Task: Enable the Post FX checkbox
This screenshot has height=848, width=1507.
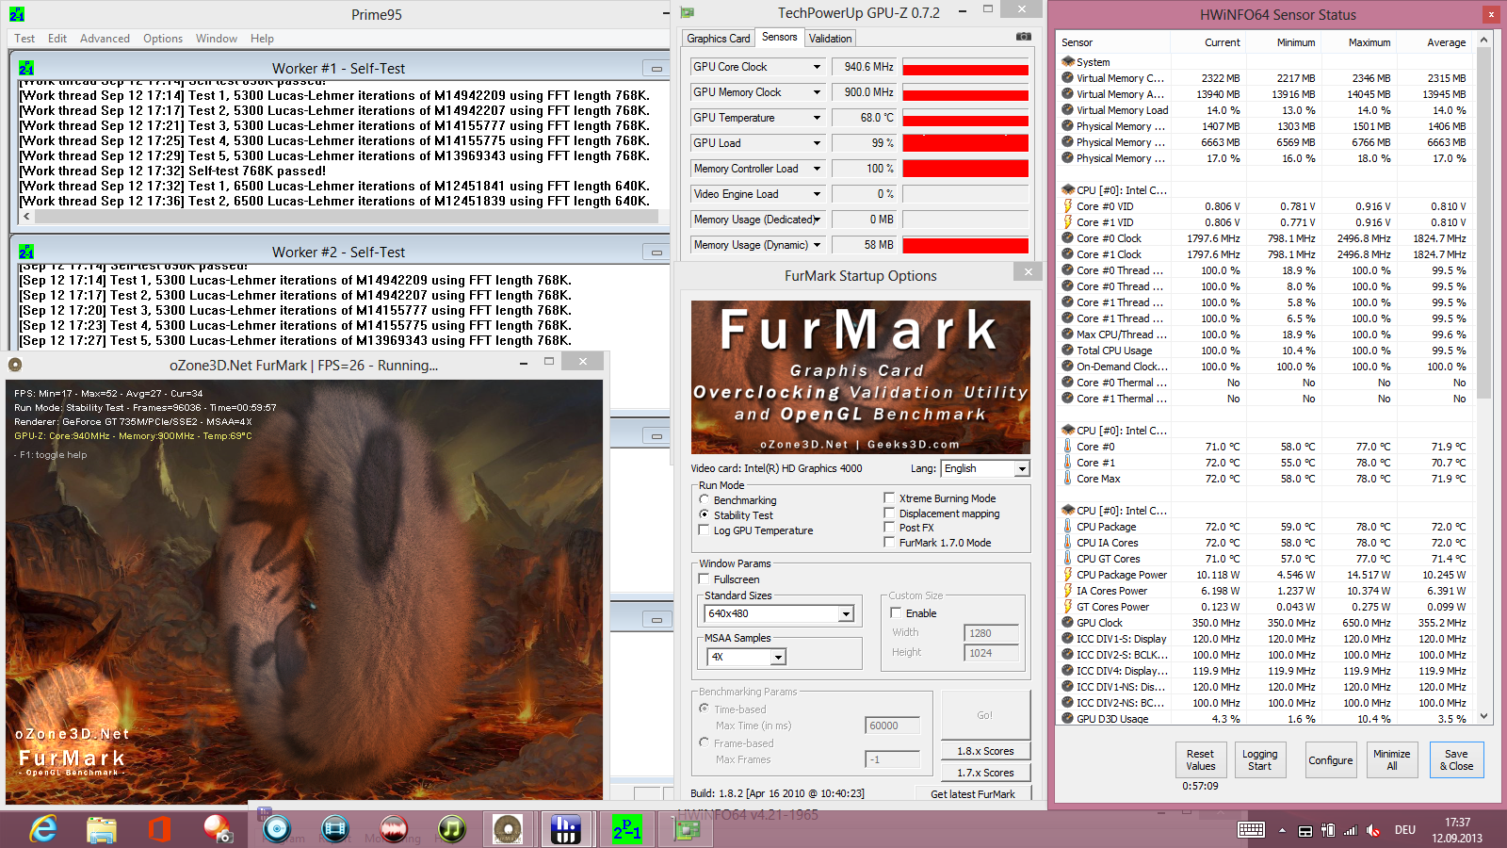Action: pos(889,528)
